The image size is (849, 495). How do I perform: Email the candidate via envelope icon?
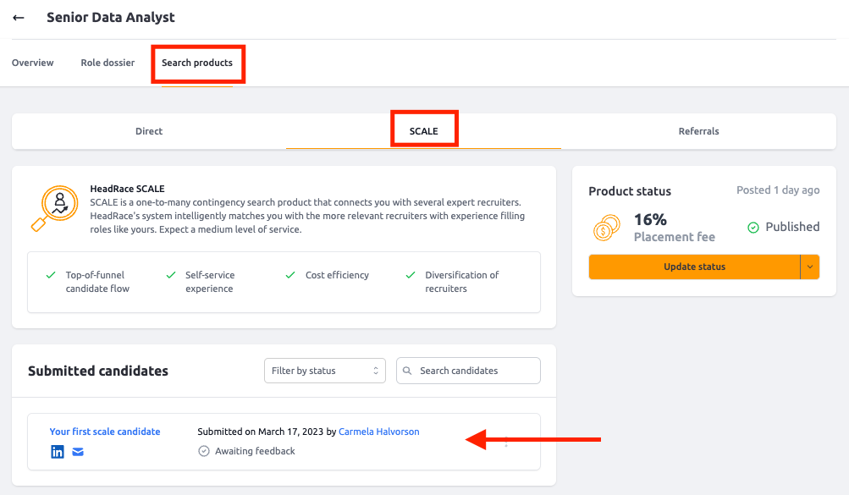point(78,452)
